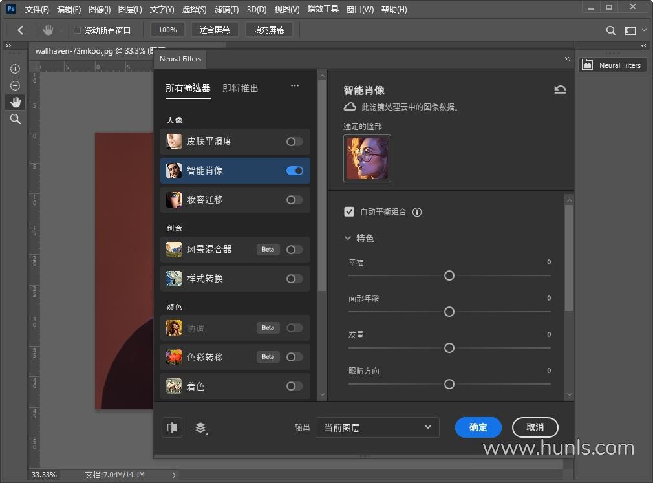Enable the 皮肤平滑度 toggle
The image size is (653, 483).
[x=294, y=142]
